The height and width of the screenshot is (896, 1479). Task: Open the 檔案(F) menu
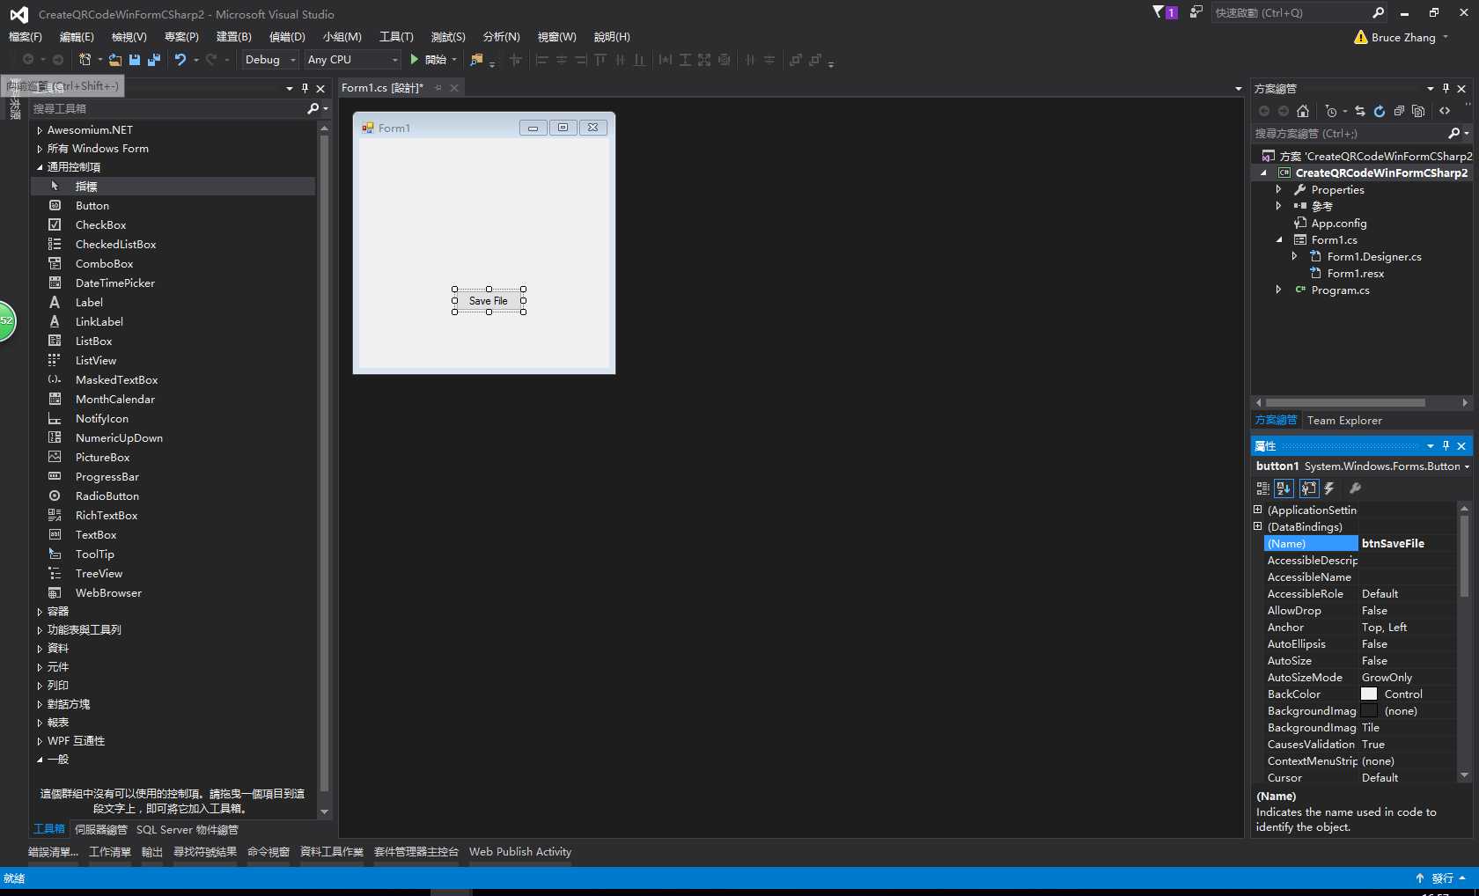pos(26,37)
